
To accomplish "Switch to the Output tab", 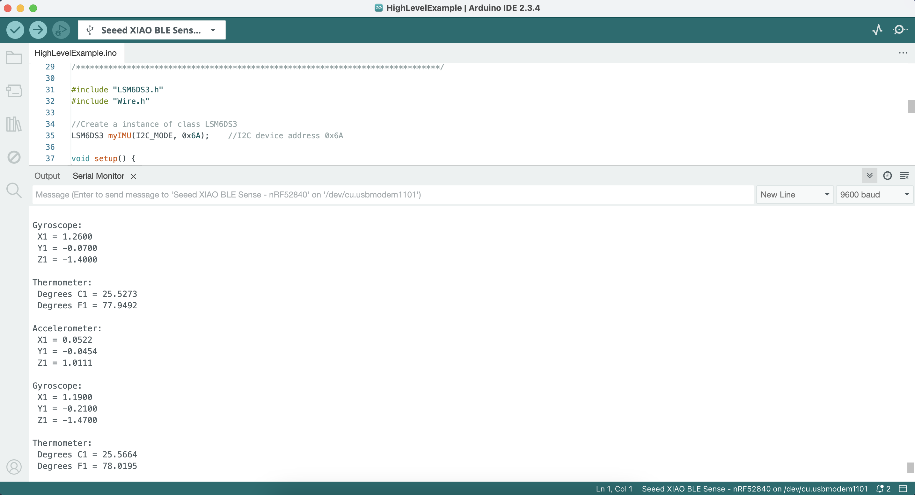I will pos(47,176).
